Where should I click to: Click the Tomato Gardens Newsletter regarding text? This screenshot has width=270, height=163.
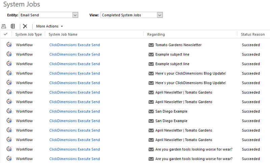click(179, 45)
